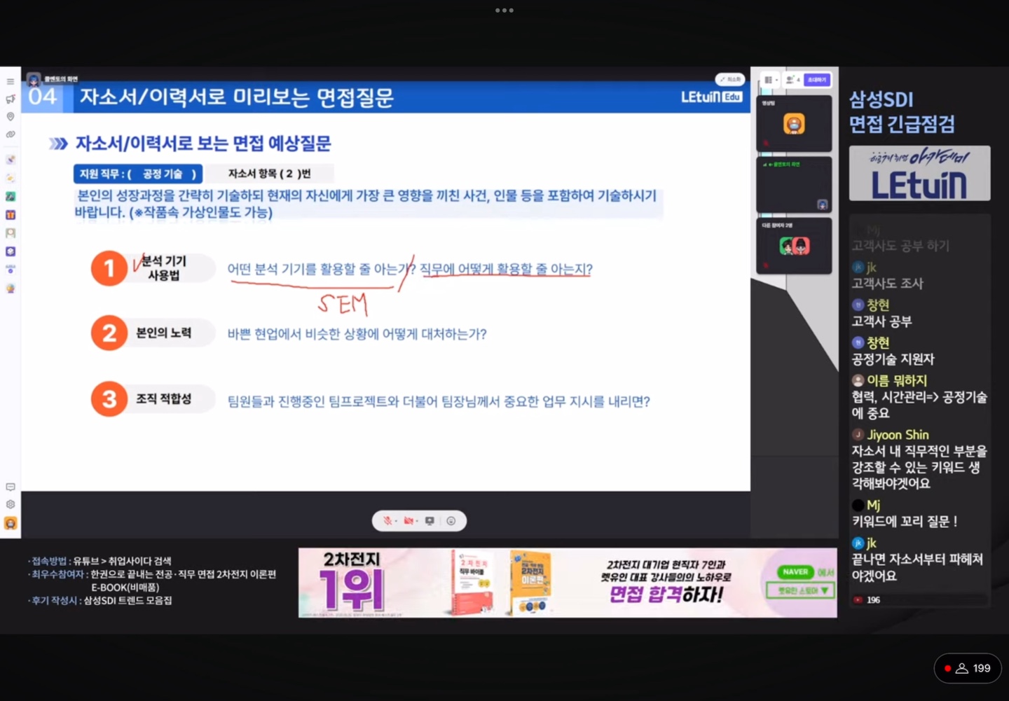Viewport: 1009px width, 701px height.
Task: Toggle the disabled camera button
Action: [408, 521]
